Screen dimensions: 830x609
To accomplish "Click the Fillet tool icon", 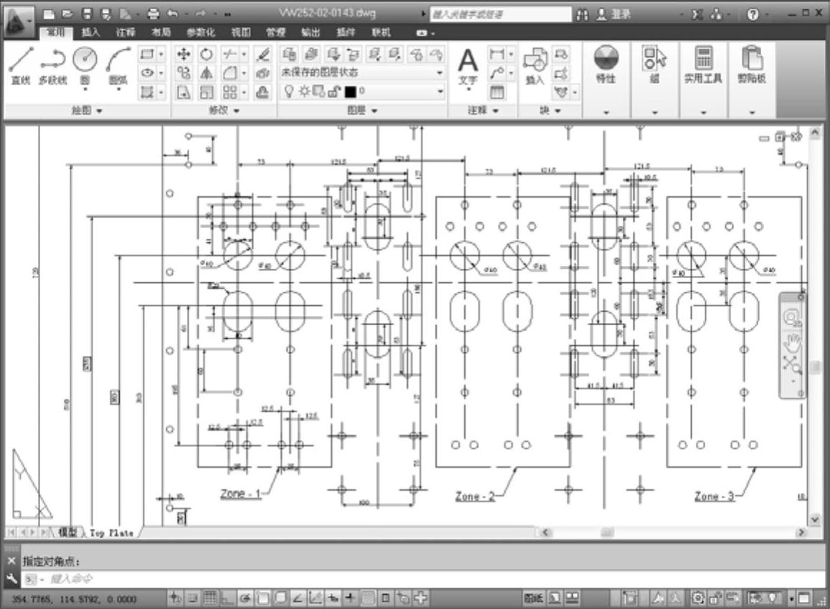I will pos(230,73).
